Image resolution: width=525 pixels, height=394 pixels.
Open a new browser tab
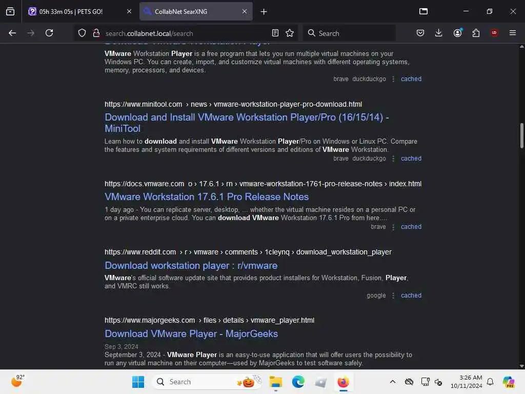point(264,12)
